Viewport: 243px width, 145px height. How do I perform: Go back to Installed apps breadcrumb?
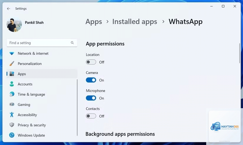(135, 22)
